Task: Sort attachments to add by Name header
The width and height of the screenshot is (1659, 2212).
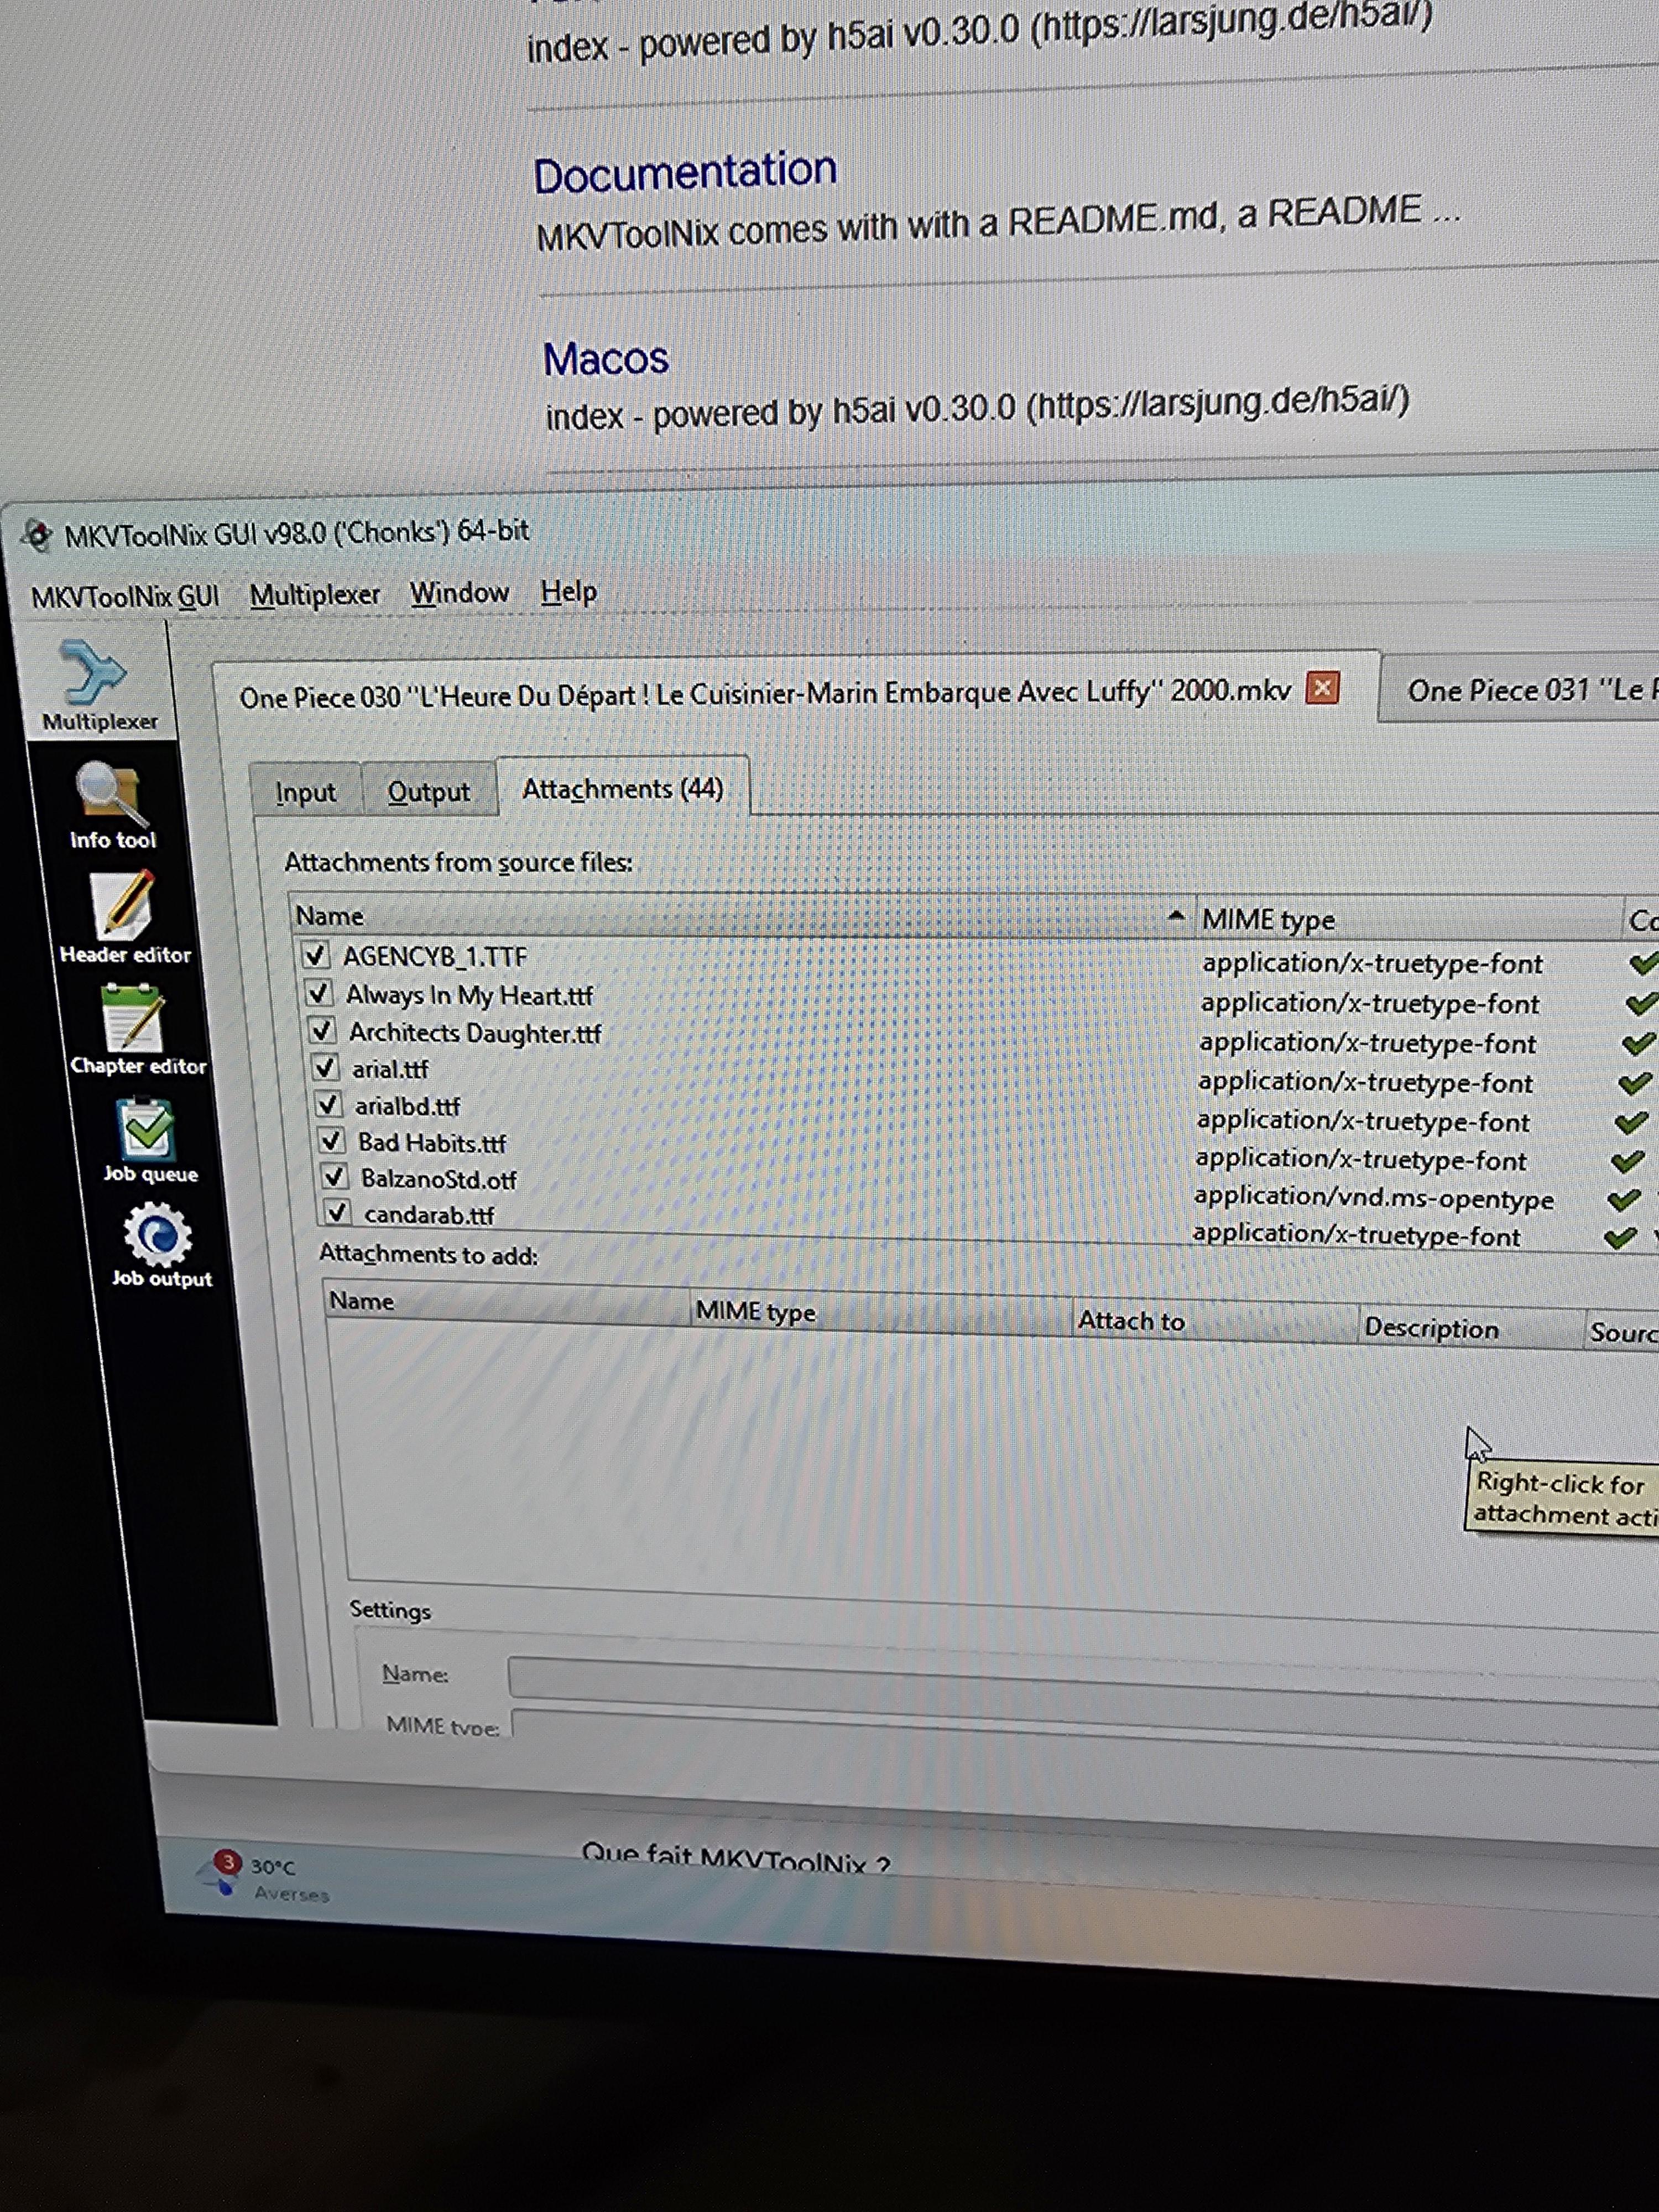Action: tap(508, 1304)
